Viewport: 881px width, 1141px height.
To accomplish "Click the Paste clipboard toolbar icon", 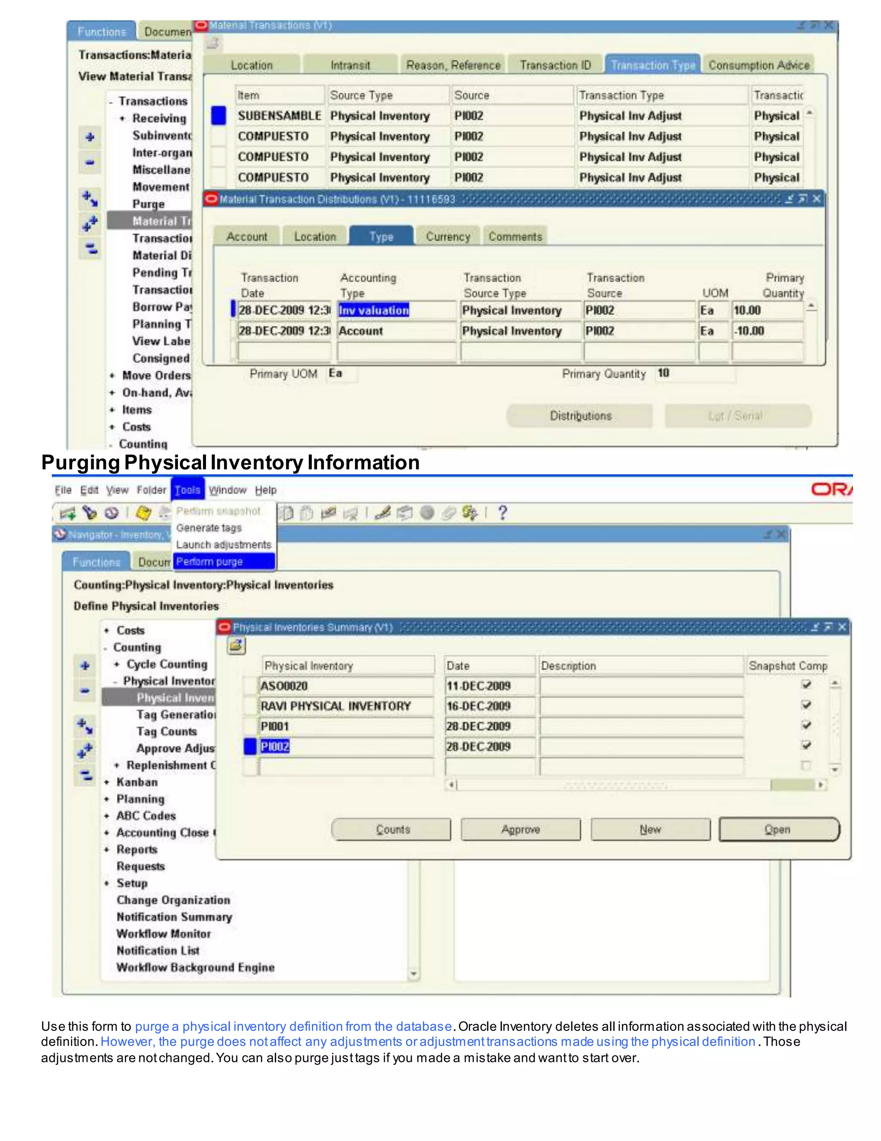I will point(307,514).
